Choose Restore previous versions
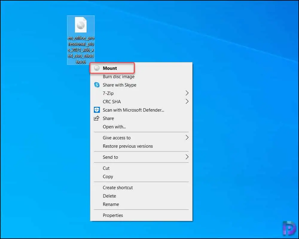 click(x=141, y=146)
